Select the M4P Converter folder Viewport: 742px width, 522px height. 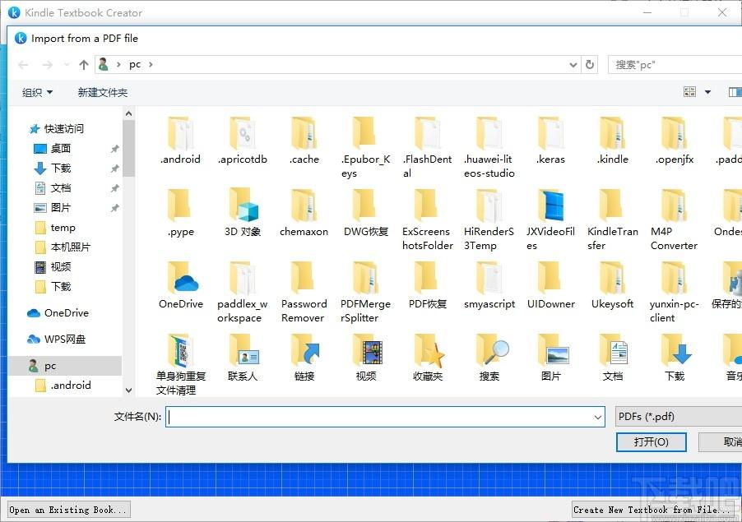tap(675, 219)
